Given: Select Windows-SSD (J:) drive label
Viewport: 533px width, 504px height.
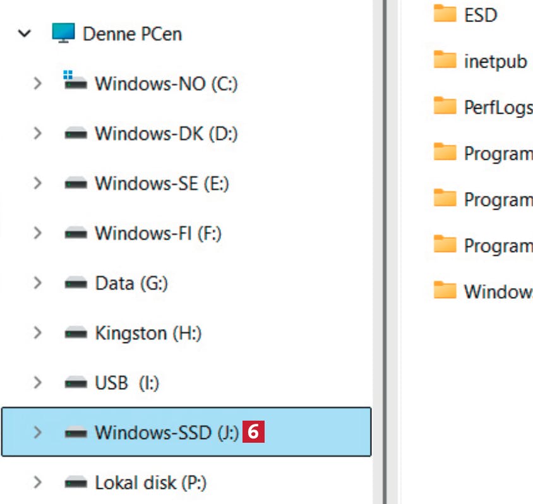Looking at the screenshot, I should [167, 433].
